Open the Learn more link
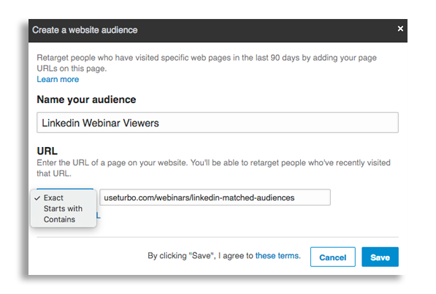Image resolution: width=436 pixels, height=294 pixels. point(58,79)
